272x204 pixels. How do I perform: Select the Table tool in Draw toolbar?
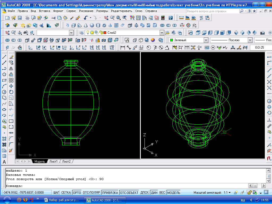point(4,156)
